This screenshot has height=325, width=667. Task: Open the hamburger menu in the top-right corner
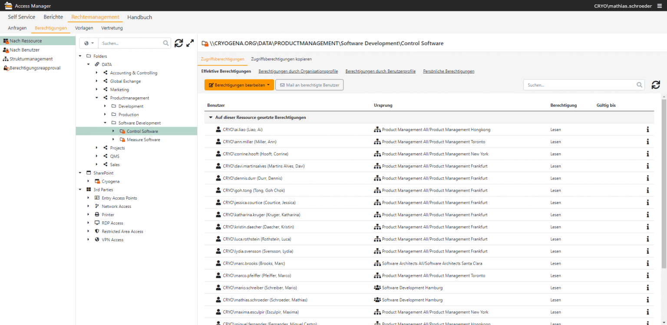[660, 6]
